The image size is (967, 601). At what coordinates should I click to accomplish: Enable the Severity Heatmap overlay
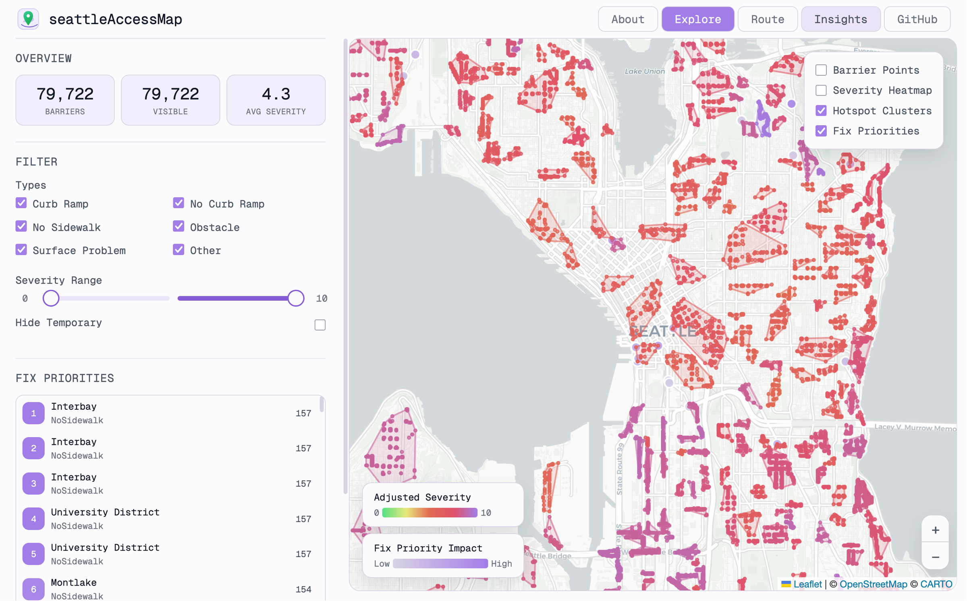pos(821,90)
